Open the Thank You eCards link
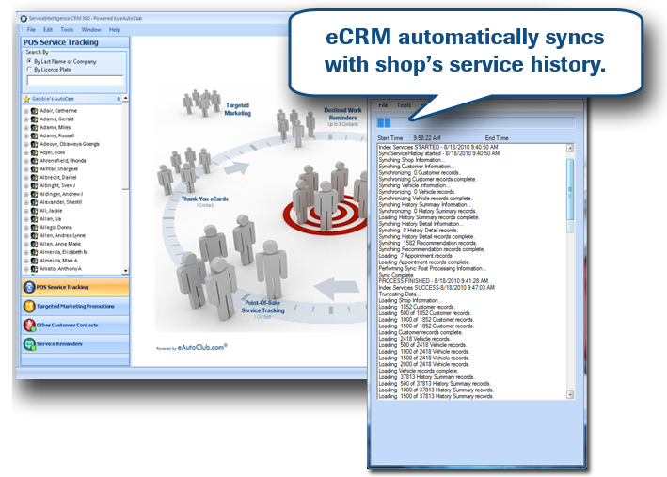The width and height of the screenshot is (667, 477). pyautogui.click(x=204, y=199)
